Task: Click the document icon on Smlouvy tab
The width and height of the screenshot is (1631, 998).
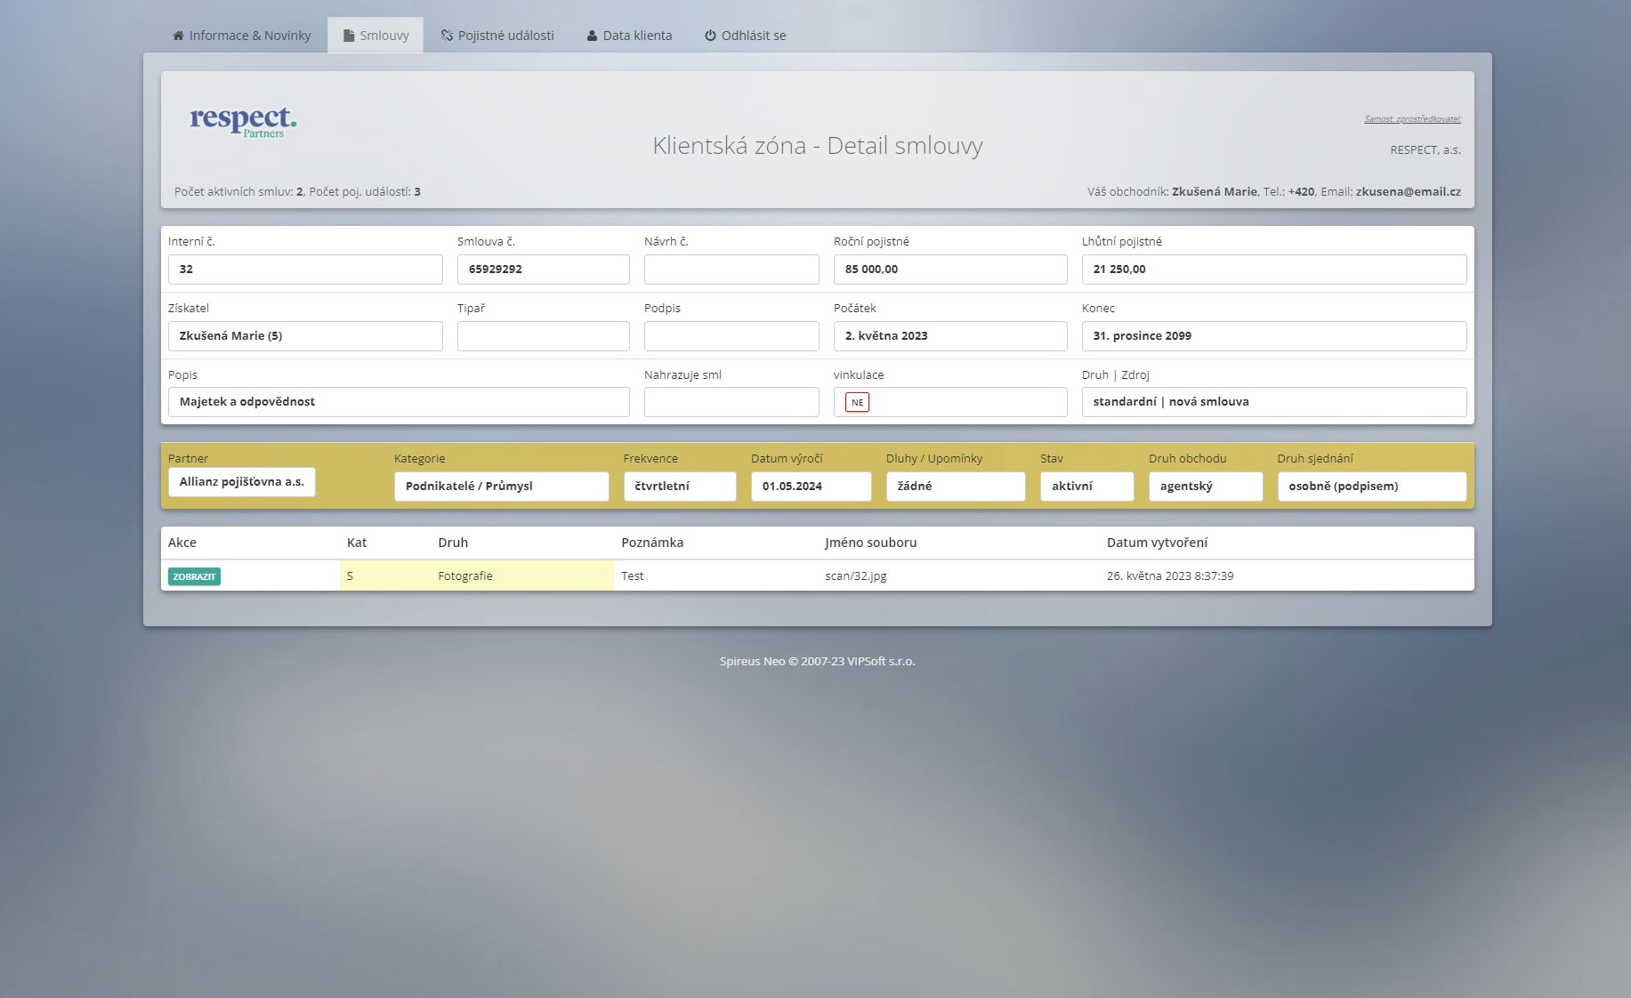Action: tap(349, 36)
